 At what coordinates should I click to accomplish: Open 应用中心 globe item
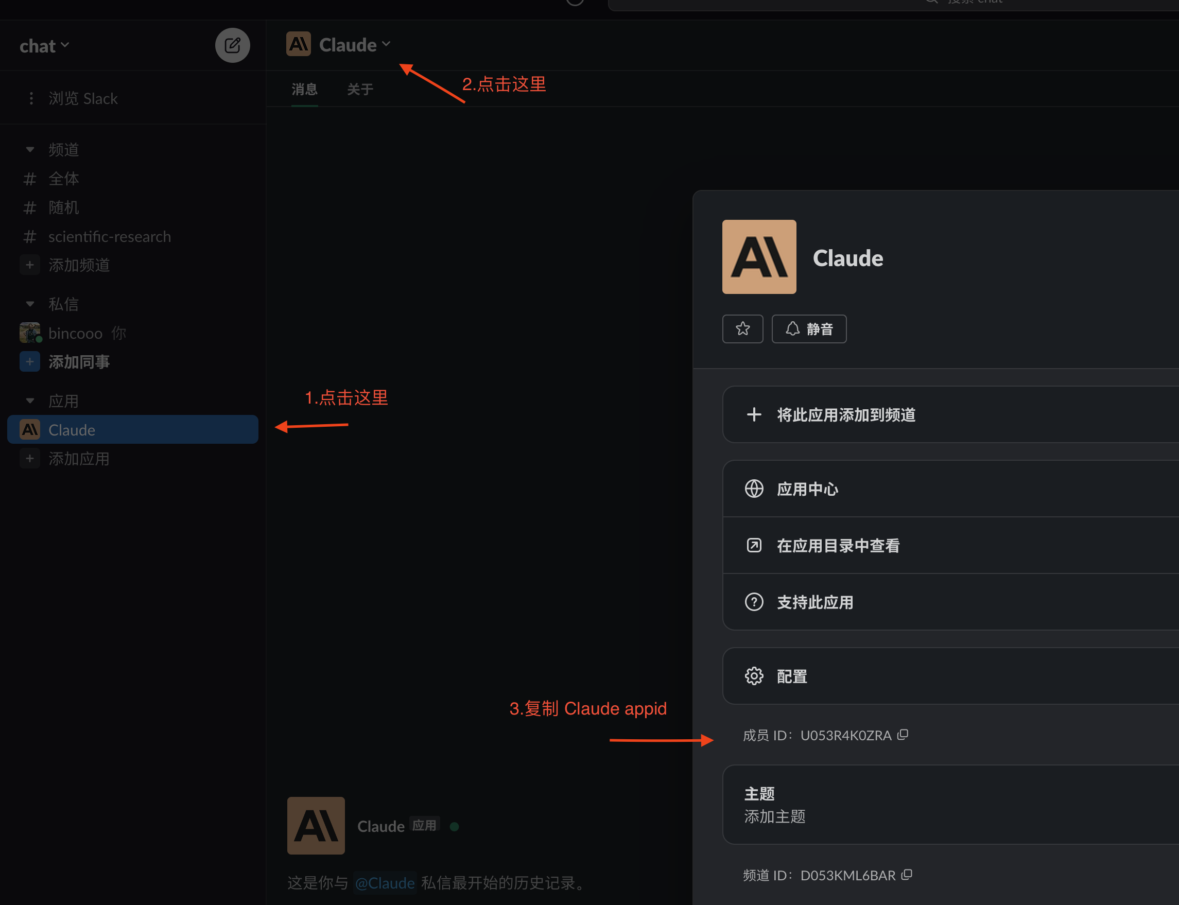click(x=807, y=489)
